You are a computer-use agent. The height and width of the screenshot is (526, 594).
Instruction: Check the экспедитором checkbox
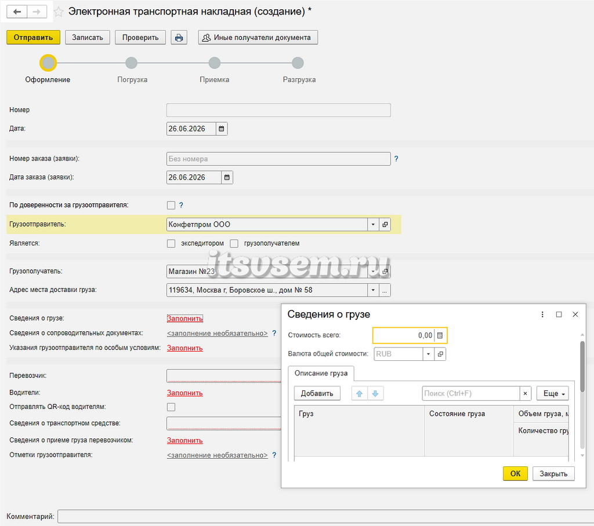coord(171,243)
